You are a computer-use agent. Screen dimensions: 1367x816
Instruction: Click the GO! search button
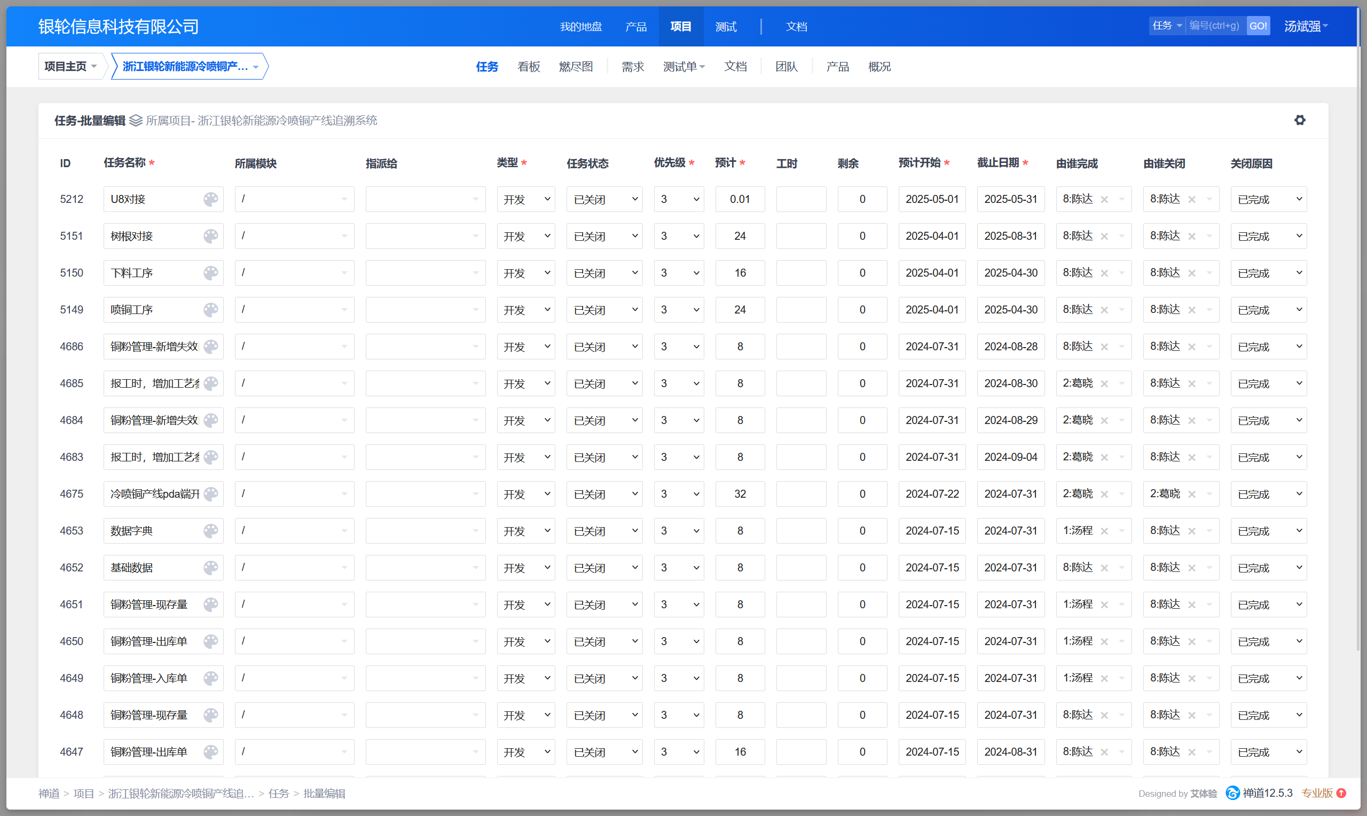1258,26
